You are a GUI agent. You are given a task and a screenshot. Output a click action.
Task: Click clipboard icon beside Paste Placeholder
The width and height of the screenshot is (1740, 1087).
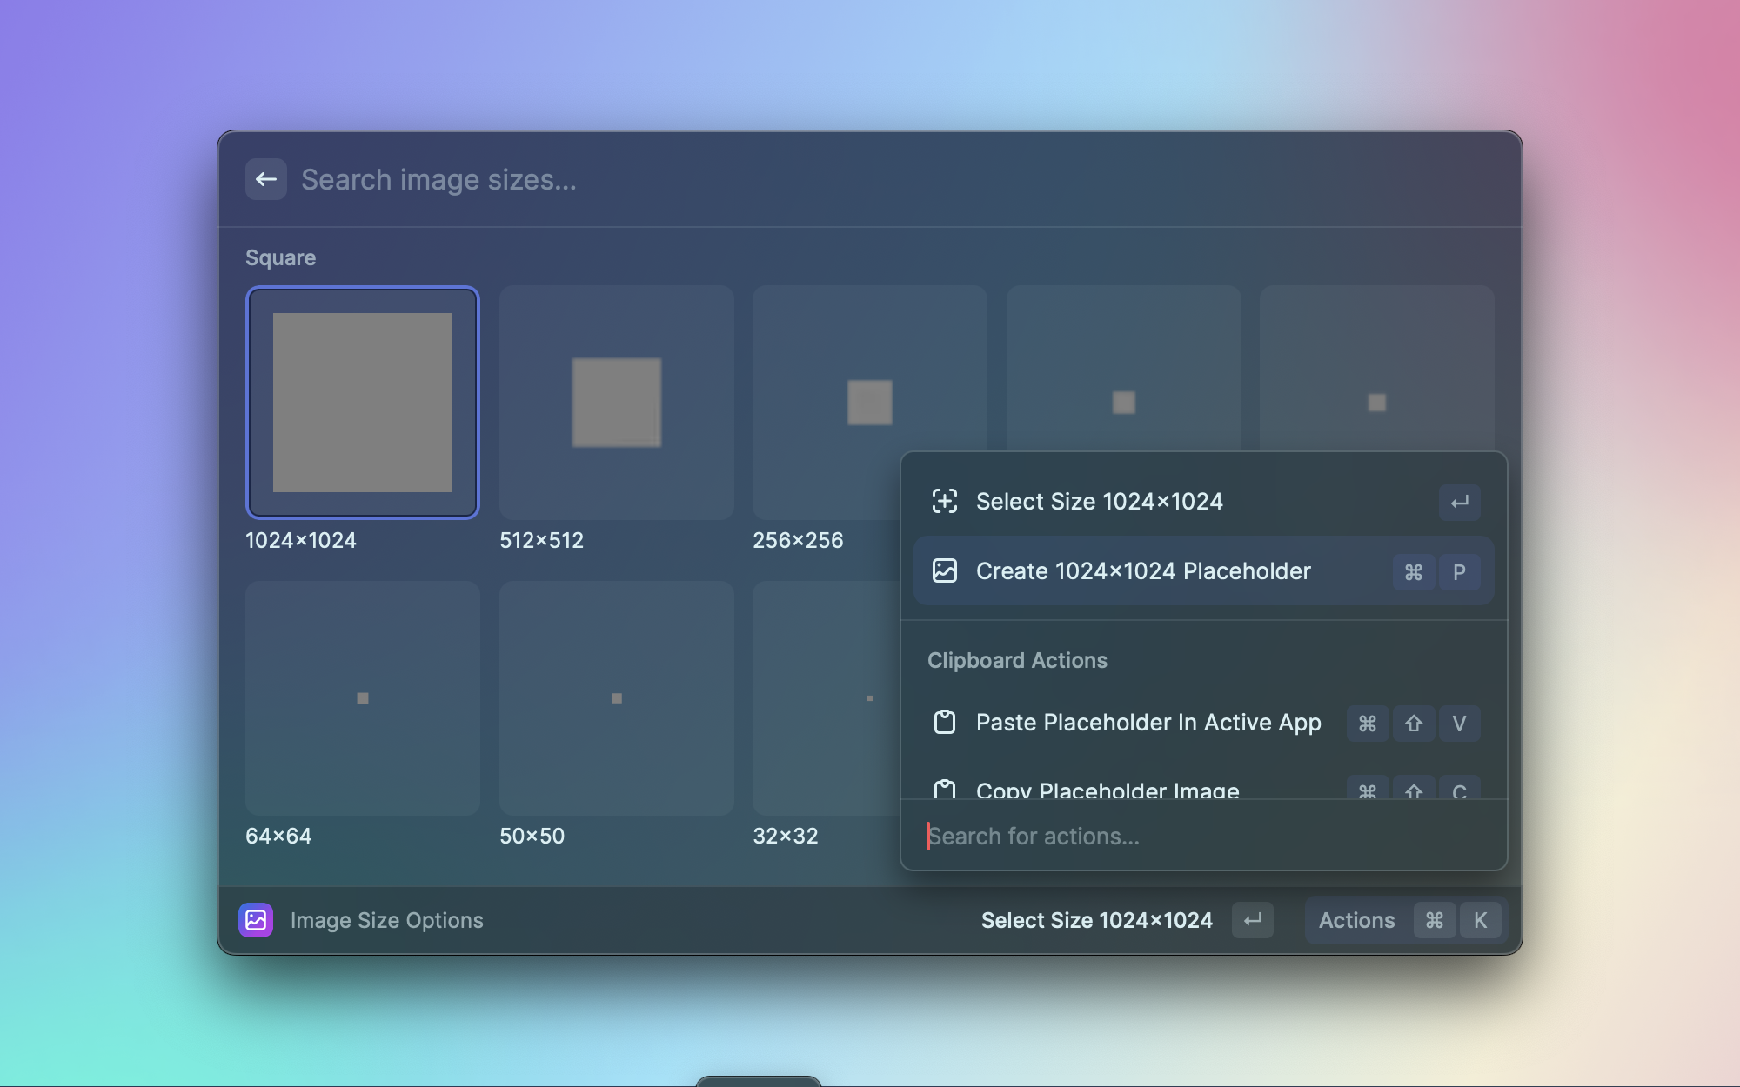pyautogui.click(x=945, y=723)
